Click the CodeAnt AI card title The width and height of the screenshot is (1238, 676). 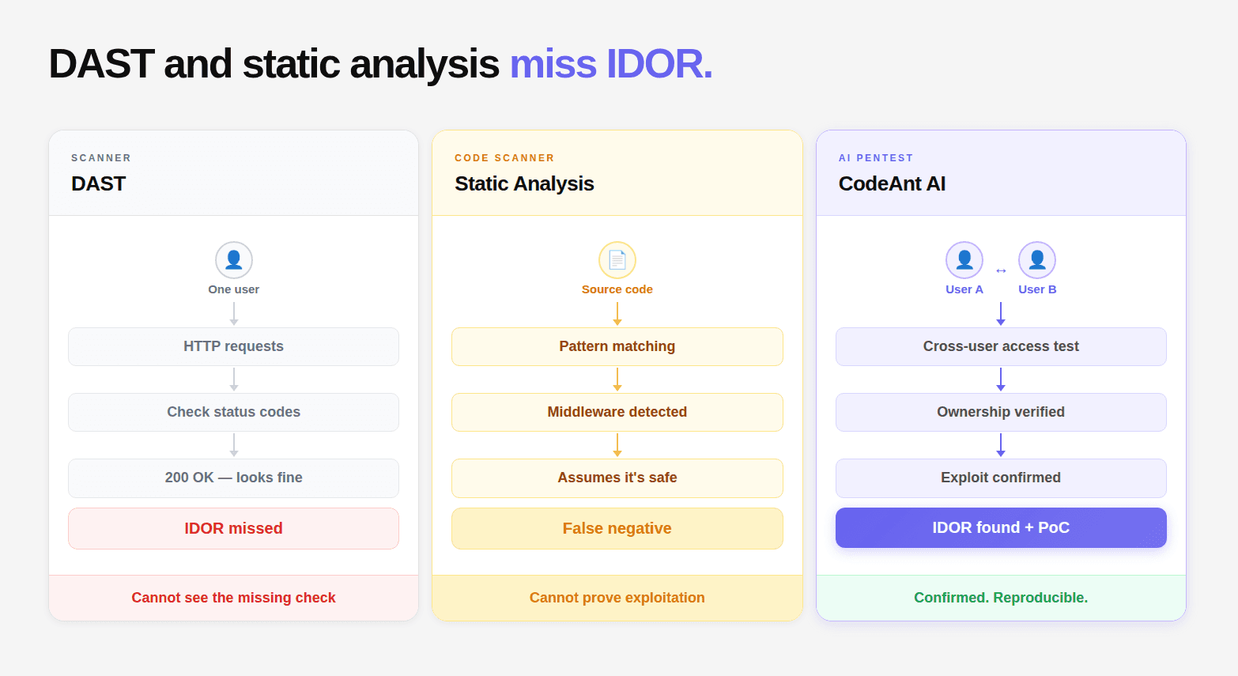(892, 183)
